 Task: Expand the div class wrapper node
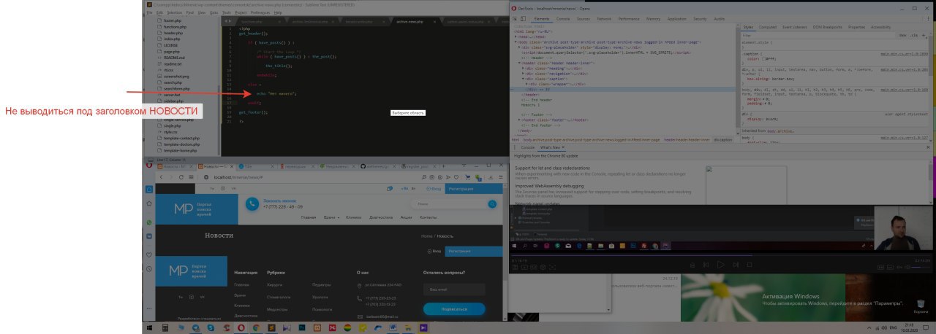(x=526, y=84)
